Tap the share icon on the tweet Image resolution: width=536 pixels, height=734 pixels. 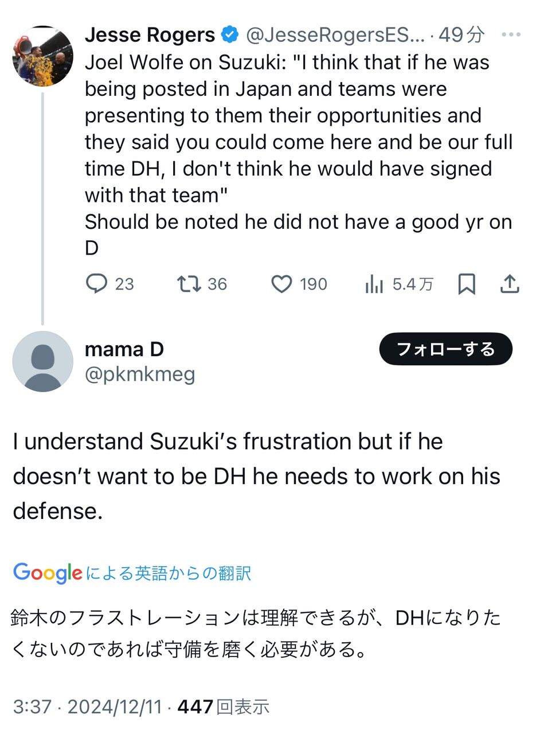510,284
